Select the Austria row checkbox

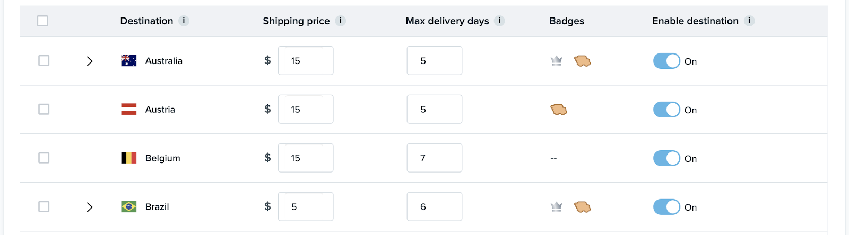(44, 110)
